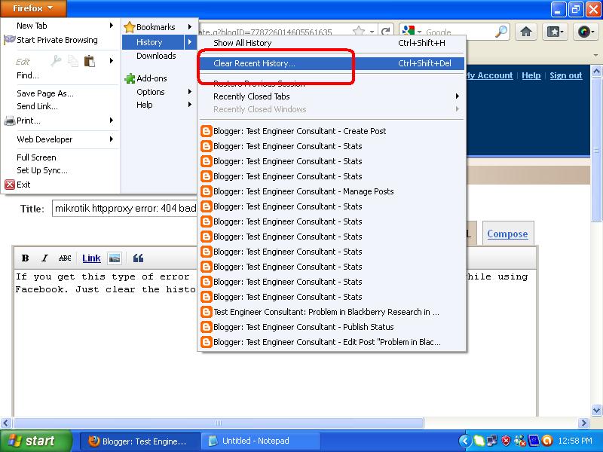Click the Google search engine icon
The image size is (603, 452).
408,31
